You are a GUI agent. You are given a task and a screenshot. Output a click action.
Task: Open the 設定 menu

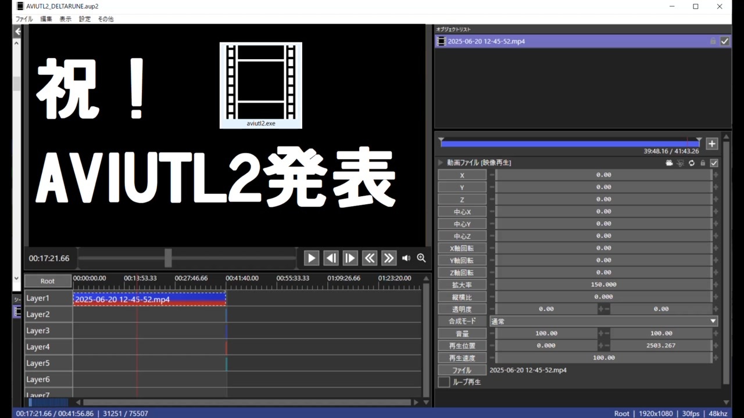click(x=84, y=19)
